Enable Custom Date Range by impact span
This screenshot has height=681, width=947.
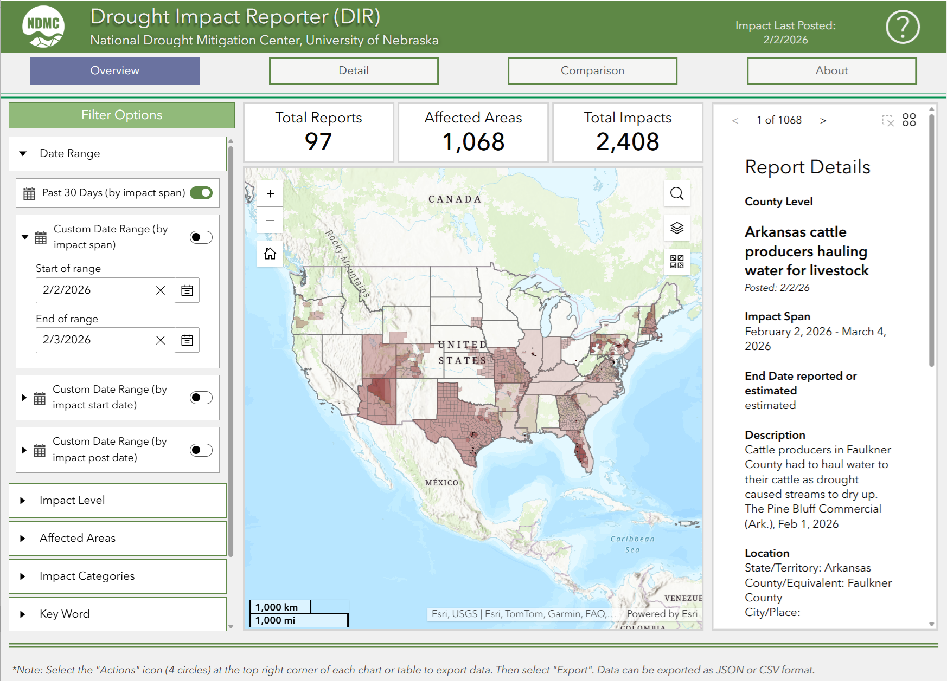point(201,237)
